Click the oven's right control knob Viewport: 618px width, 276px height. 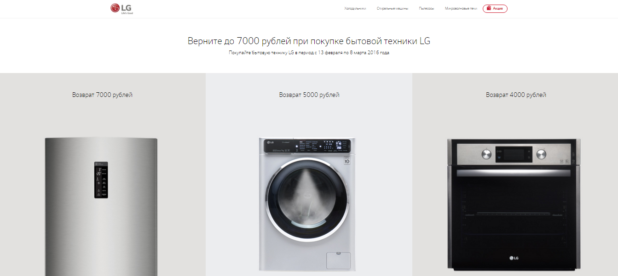coord(541,154)
